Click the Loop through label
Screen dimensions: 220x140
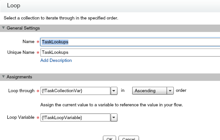point(21,91)
